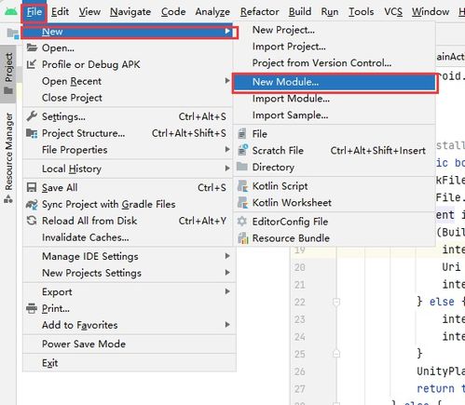Open the Resource Manager side tab
This screenshot has height=405, width=465.
(x=8, y=157)
